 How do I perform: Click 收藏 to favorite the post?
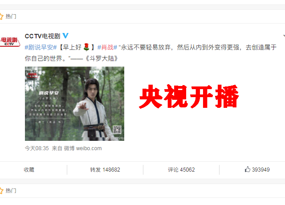tap(29, 170)
